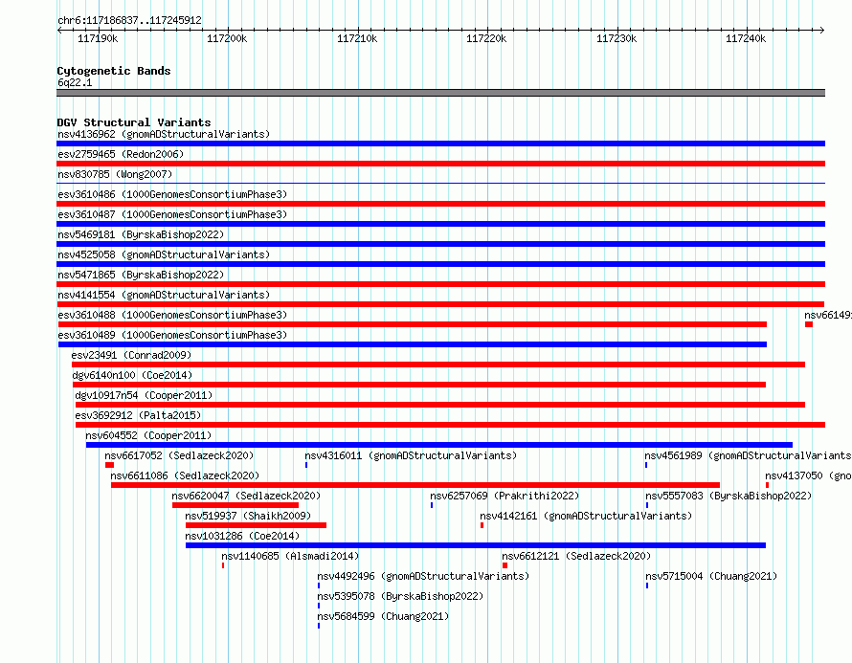
Task: Click the 6q22.1 band label
Action: tap(75, 82)
